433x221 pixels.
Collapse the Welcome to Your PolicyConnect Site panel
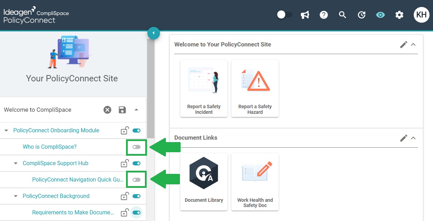(x=413, y=44)
